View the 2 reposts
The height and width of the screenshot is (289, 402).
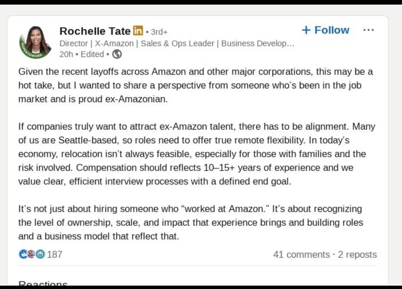pyautogui.click(x=357, y=255)
